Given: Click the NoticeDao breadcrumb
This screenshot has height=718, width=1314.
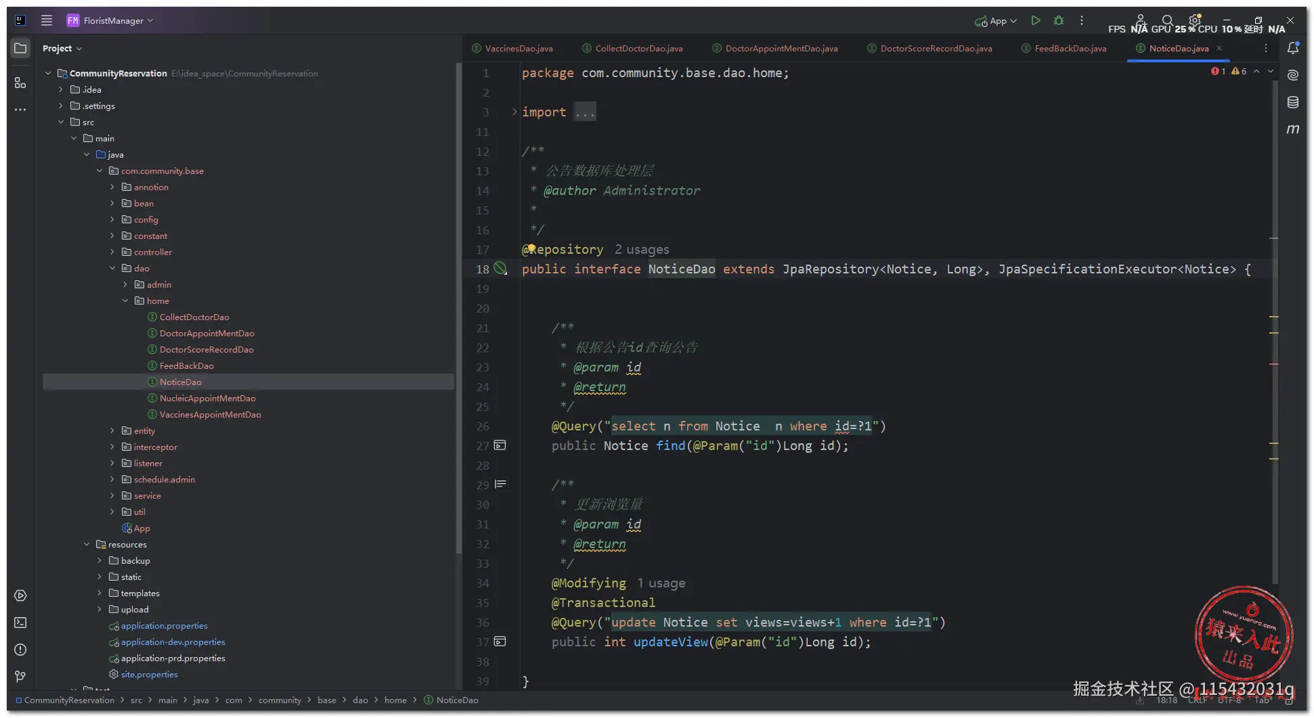Looking at the screenshot, I should coord(452,700).
